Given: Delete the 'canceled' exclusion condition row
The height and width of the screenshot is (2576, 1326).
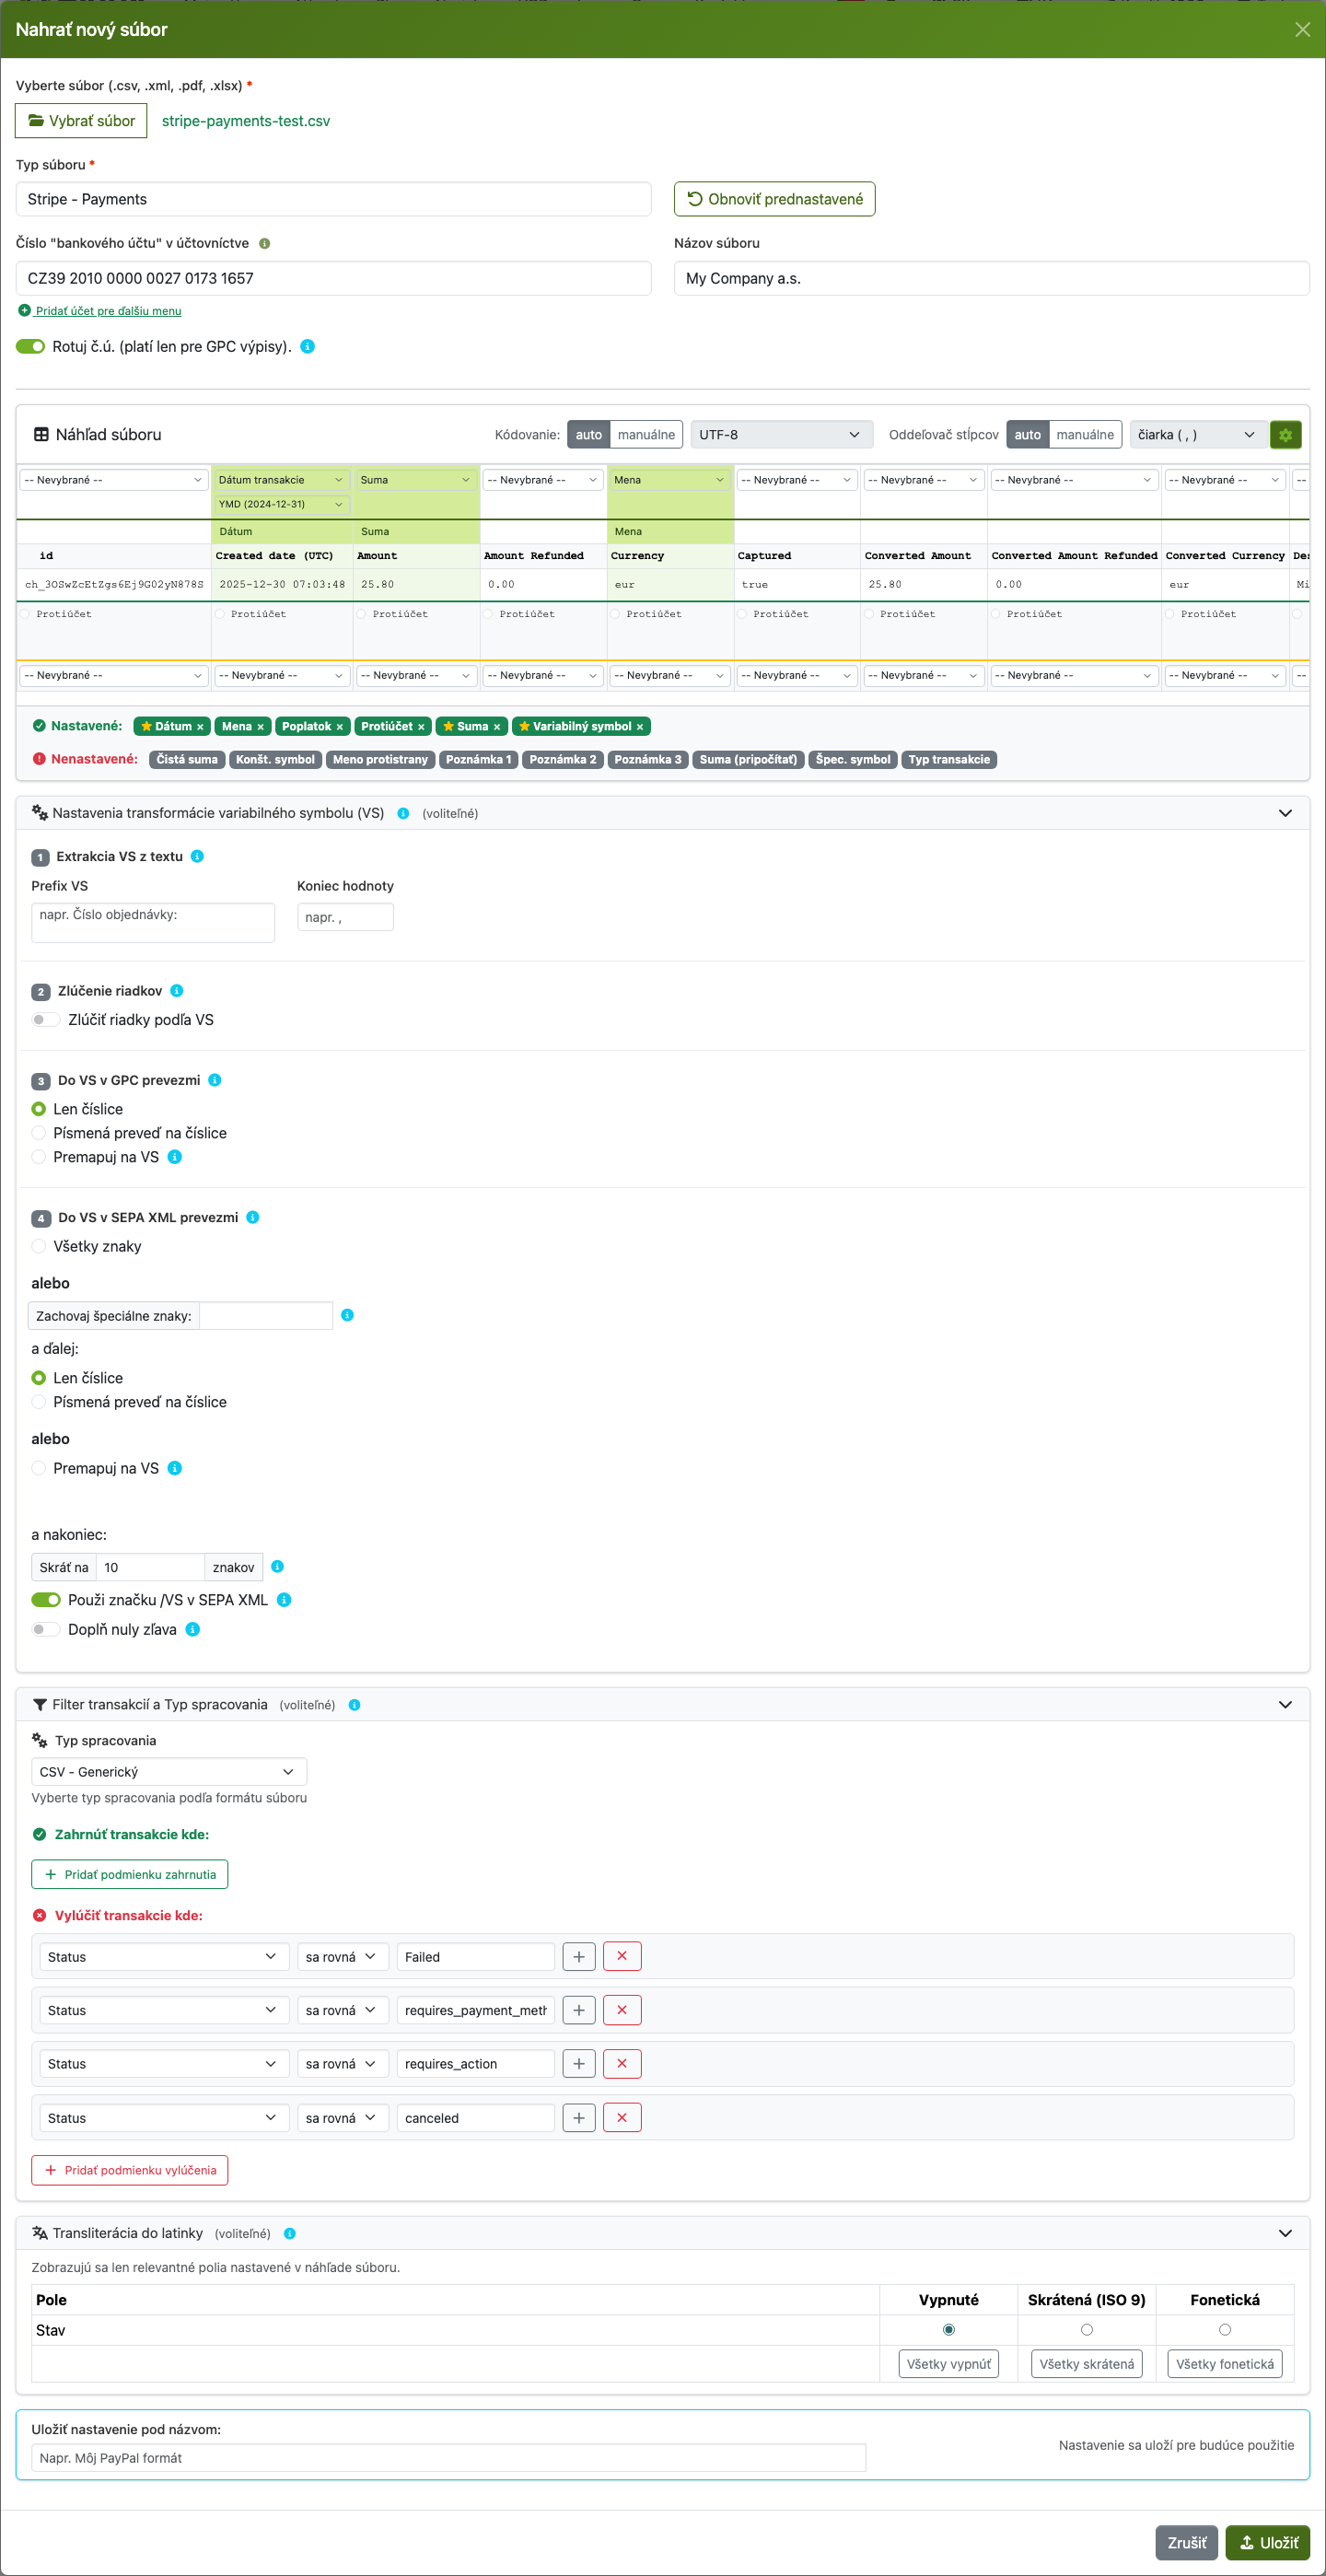Looking at the screenshot, I should point(621,2117).
